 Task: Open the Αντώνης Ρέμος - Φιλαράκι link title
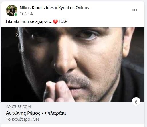tap(36, 113)
